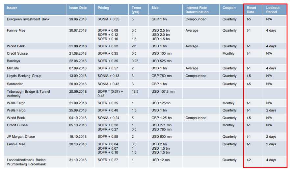Click the size USD 2.5 bn
This screenshot has width=291, height=170.
(x=161, y=30)
